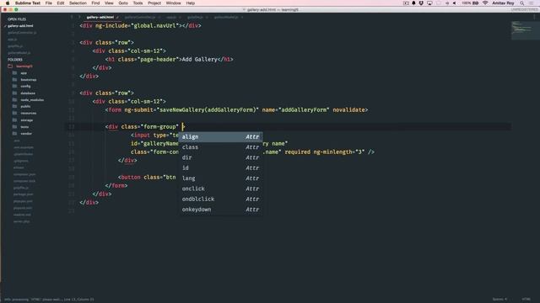Screen dimensions: 540x303
Task: Close the gallery-add.html tab
Action: (x=117, y=17)
